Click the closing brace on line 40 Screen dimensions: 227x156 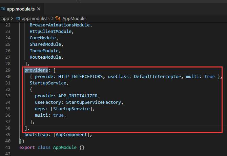[21, 141]
